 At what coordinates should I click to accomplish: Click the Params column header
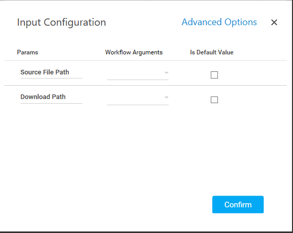click(x=27, y=52)
